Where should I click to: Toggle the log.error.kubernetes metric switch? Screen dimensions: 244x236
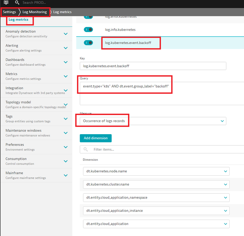[88, 17]
